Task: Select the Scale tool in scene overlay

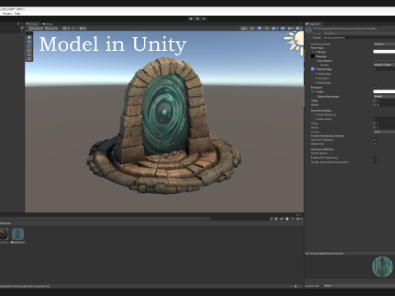Action: [29, 50]
